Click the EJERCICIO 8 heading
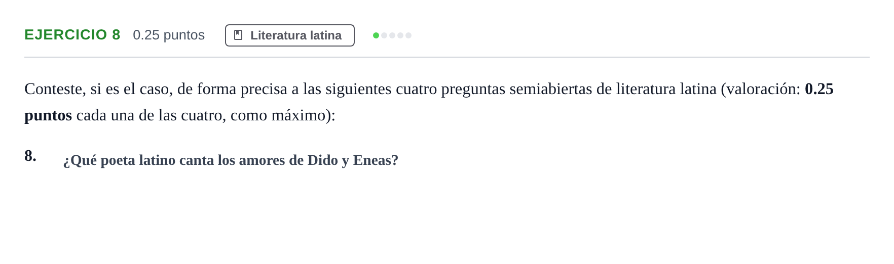894x264 pixels. tap(72, 34)
